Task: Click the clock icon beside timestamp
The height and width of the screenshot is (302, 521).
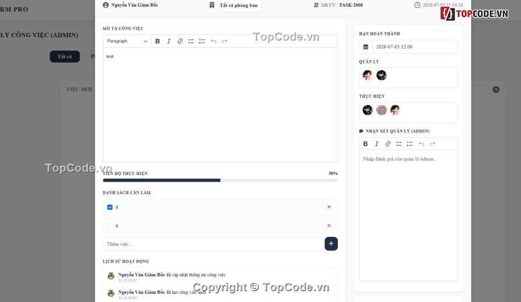Action: coord(417,5)
